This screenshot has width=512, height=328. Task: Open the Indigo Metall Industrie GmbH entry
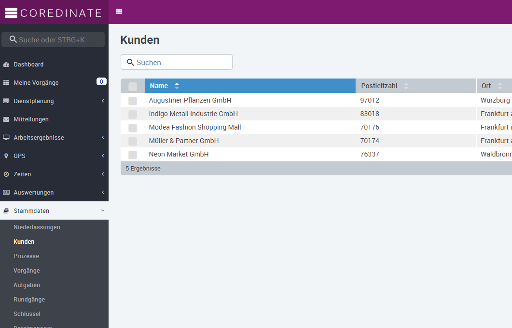pyautogui.click(x=193, y=114)
